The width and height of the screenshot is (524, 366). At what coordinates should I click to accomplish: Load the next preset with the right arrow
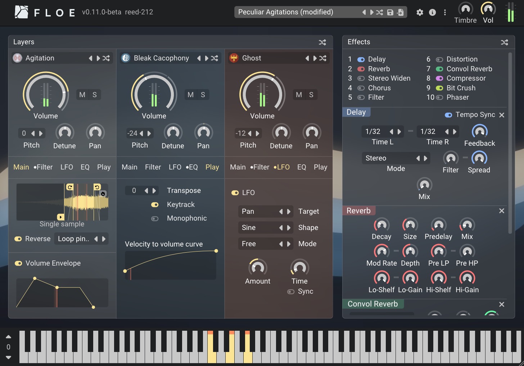[372, 12]
